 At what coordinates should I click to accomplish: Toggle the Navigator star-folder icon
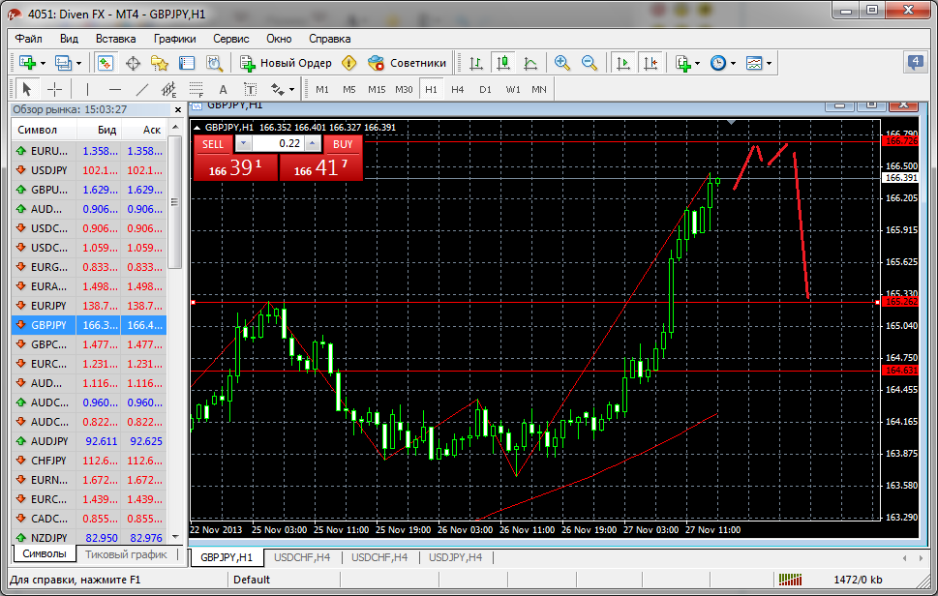pyautogui.click(x=160, y=63)
